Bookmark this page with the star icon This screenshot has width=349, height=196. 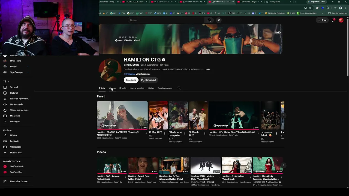(x=310, y=8)
